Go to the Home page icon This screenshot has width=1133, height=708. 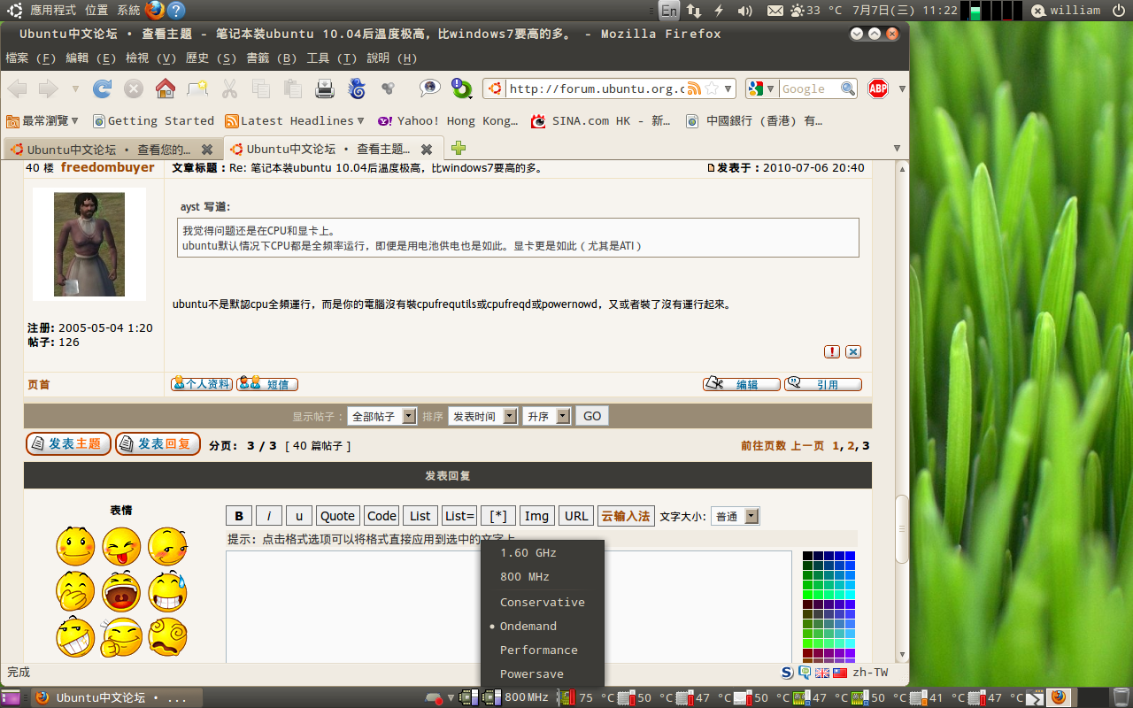coord(166,88)
